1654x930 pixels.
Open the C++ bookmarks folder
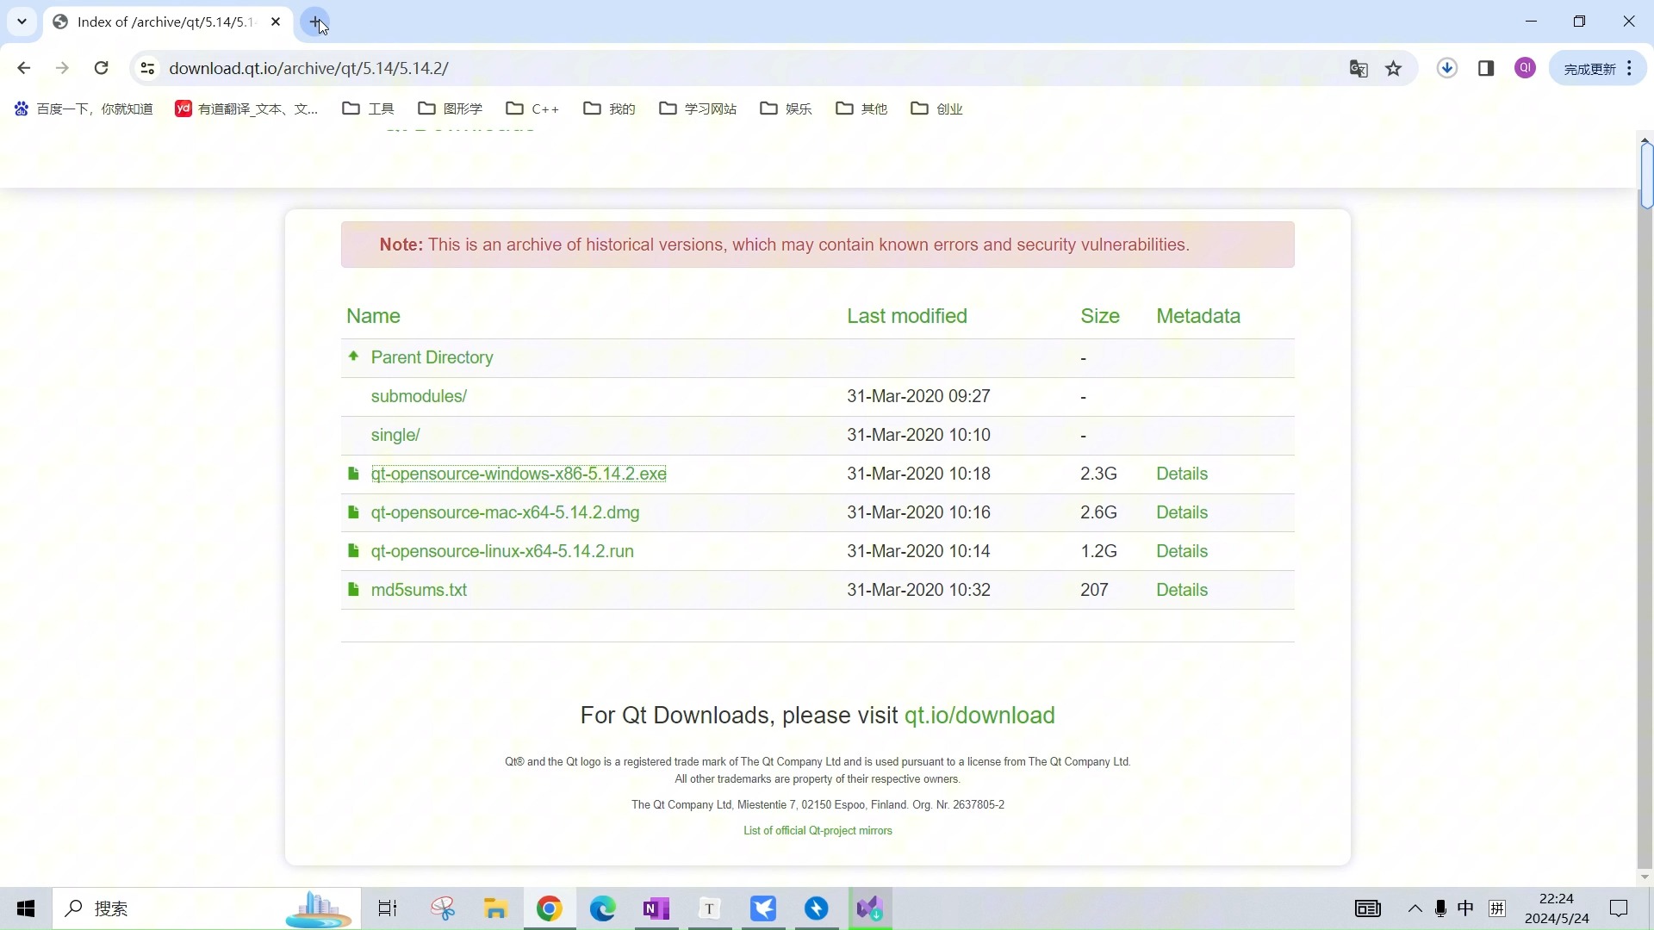532,108
